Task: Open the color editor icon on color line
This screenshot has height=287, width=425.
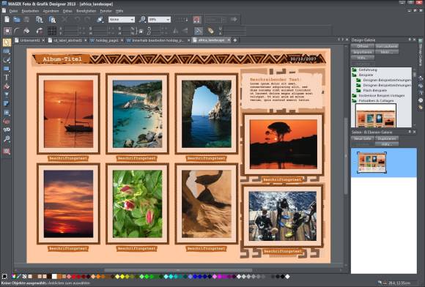Action: point(13,277)
